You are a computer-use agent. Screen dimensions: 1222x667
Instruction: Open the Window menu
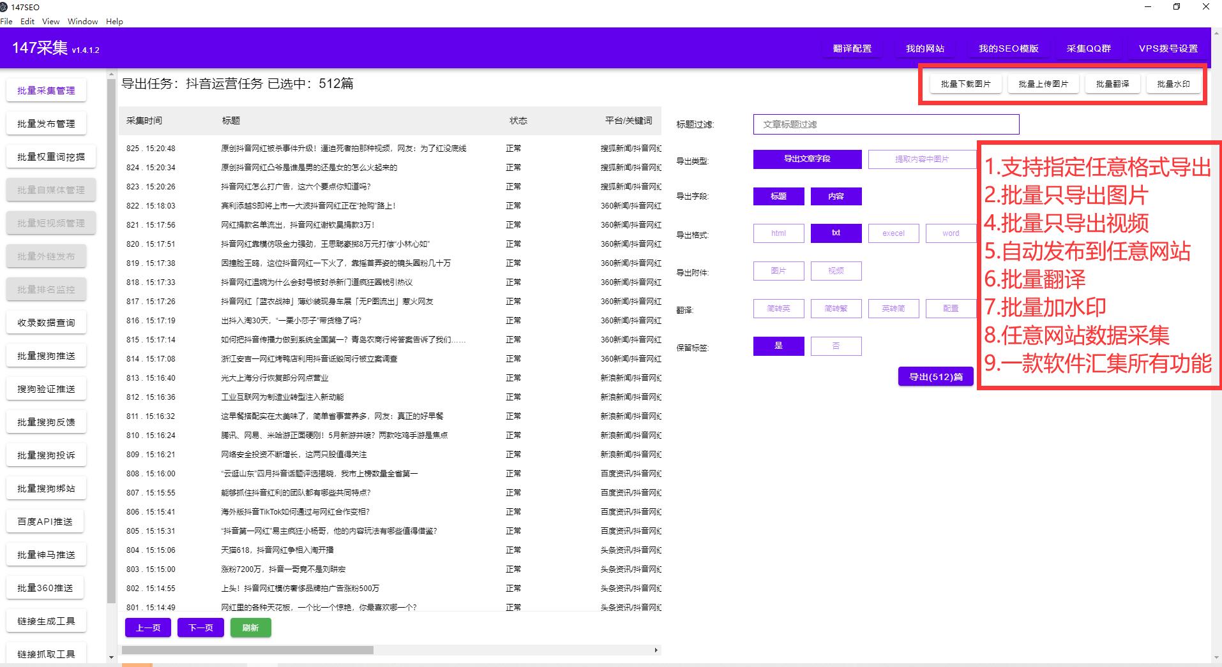coord(82,21)
